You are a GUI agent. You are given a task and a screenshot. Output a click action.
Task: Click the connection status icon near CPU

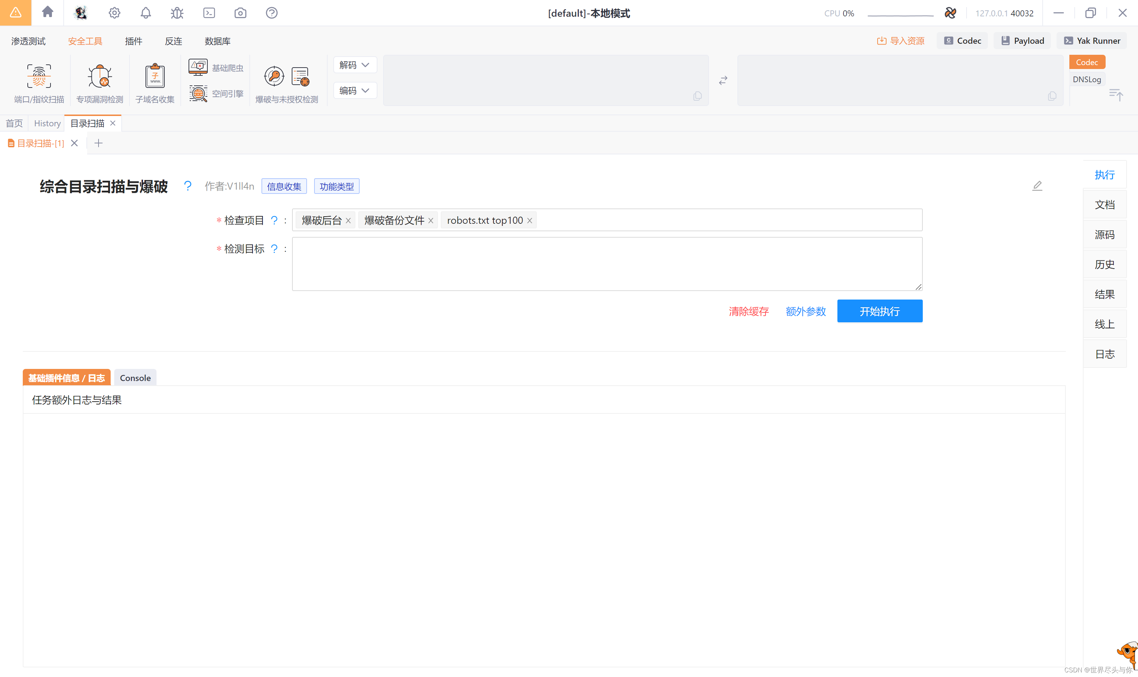coord(950,13)
